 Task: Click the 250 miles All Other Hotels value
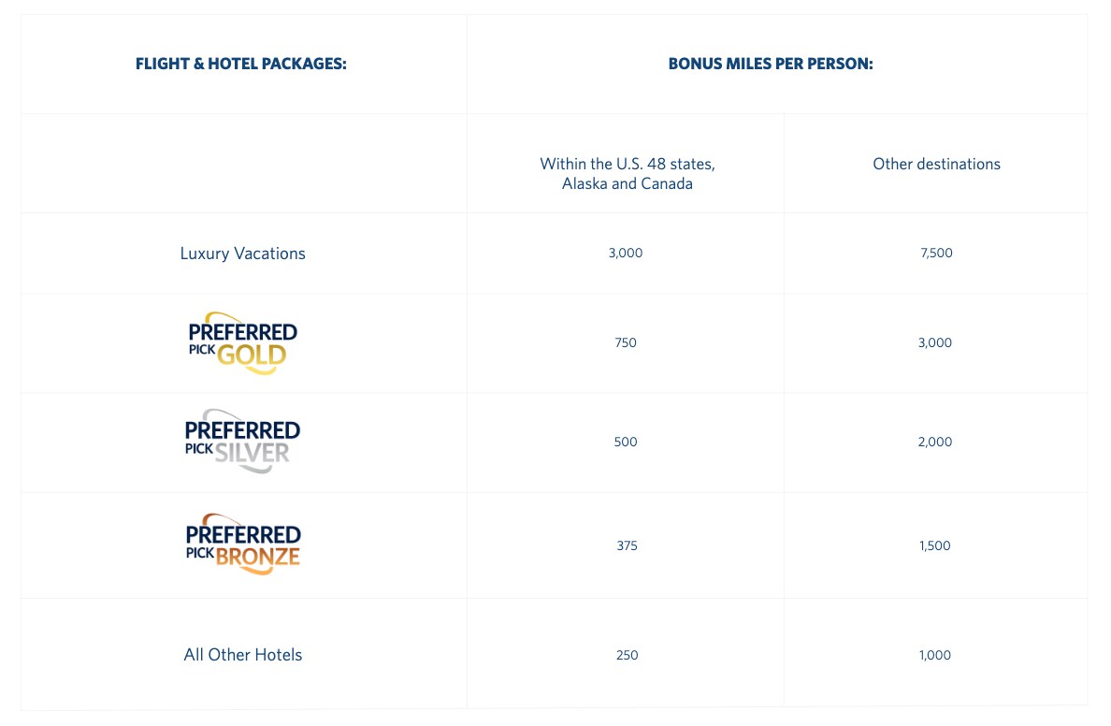pos(627,655)
